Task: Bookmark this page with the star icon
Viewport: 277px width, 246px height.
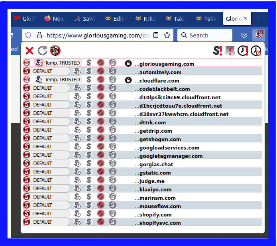Action: 167,35
